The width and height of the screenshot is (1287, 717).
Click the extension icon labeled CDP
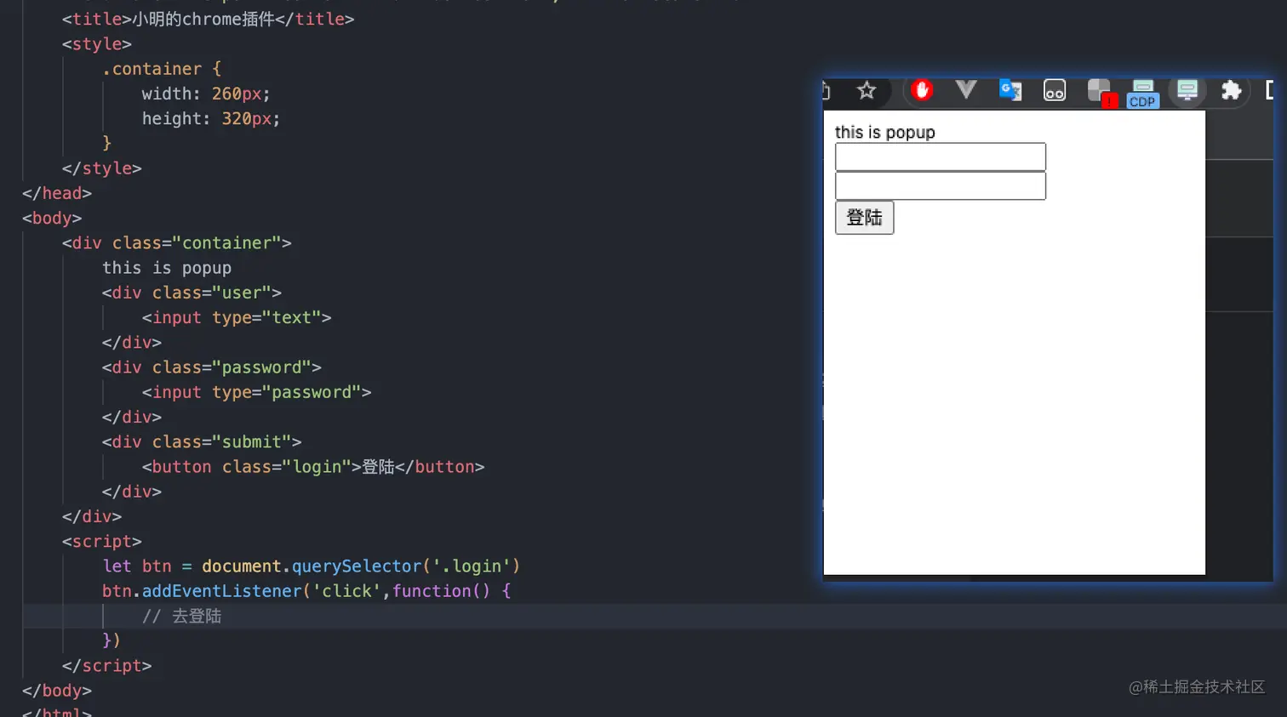(x=1143, y=94)
